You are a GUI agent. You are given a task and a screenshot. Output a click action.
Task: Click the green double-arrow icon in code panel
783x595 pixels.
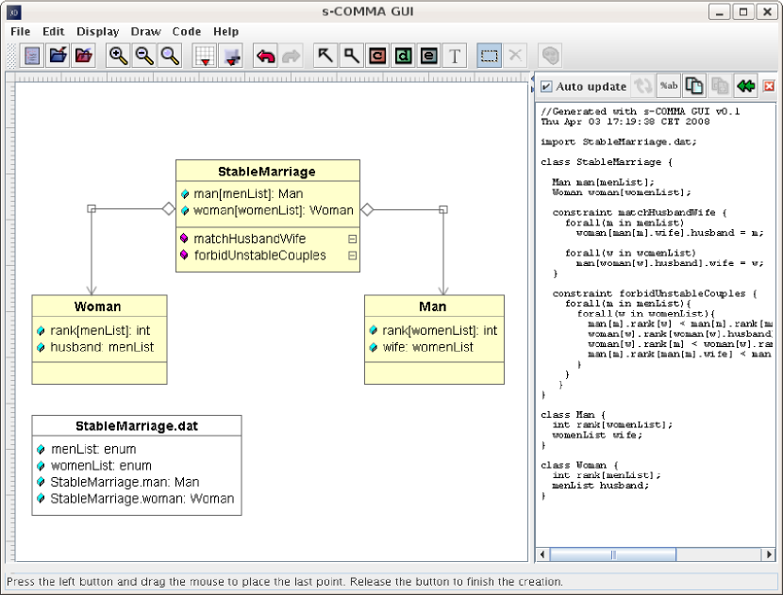[746, 86]
